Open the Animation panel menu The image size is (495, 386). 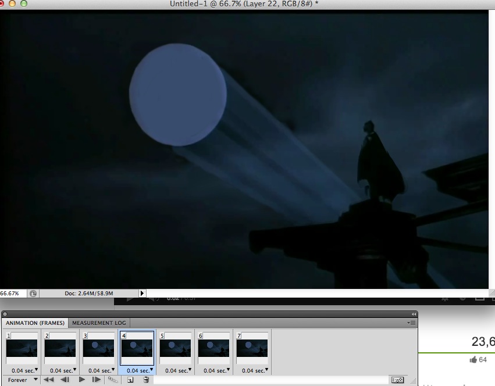(410, 323)
